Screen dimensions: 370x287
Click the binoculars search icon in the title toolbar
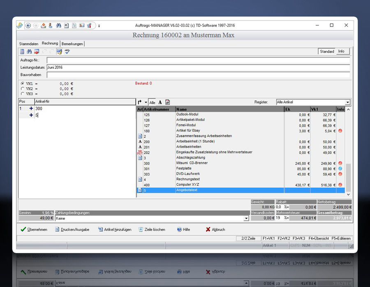58,25
